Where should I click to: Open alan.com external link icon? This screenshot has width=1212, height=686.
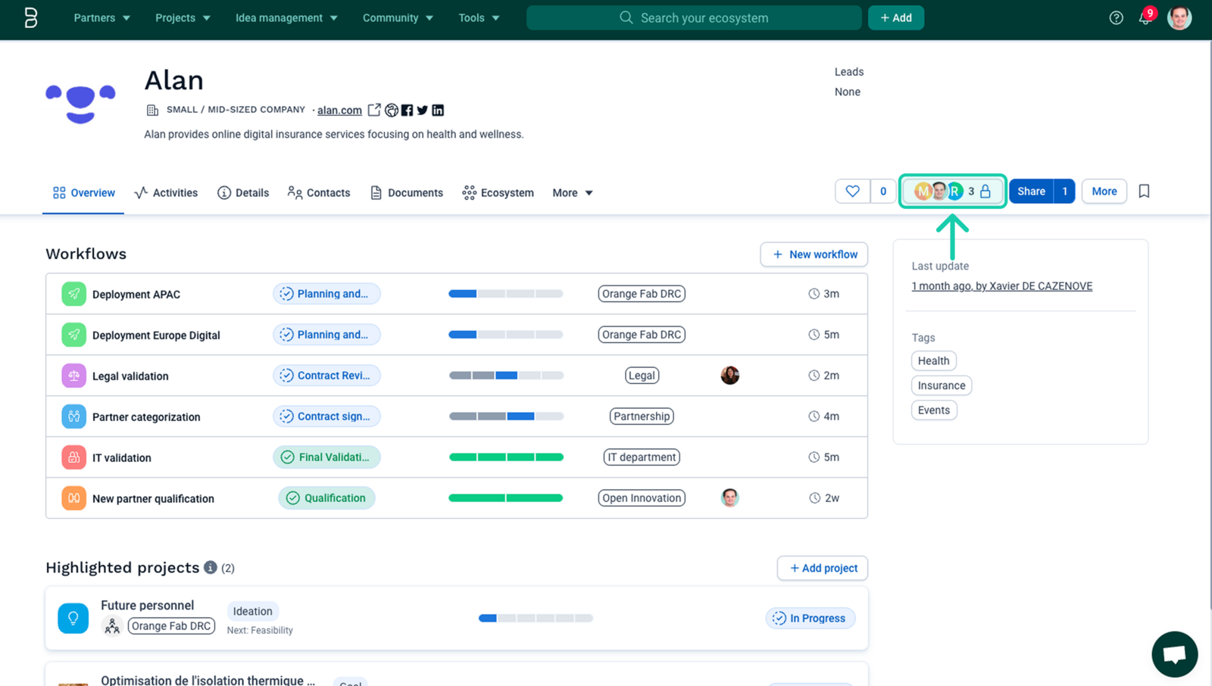click(374, 110)
